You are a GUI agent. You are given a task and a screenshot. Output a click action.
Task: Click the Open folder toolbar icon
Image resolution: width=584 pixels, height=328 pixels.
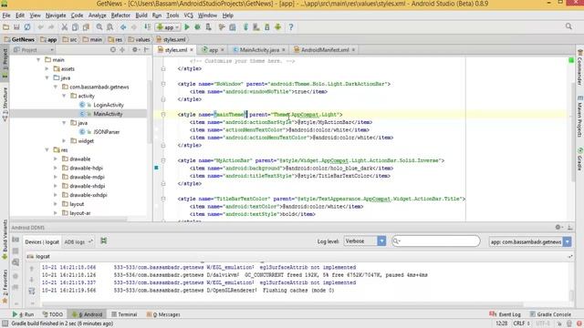coord(6,27)
